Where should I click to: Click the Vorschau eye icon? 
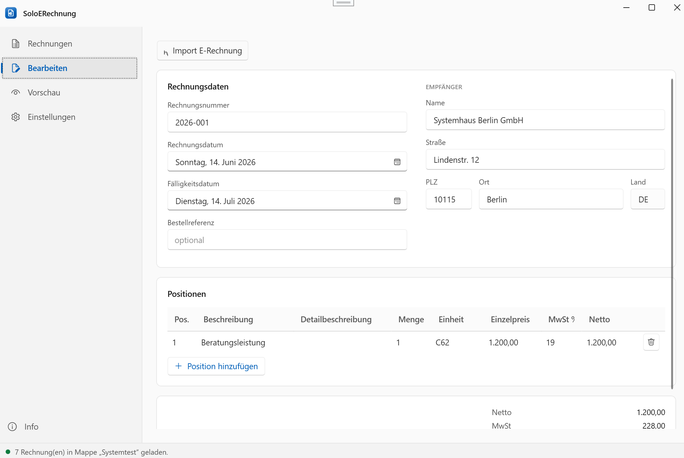point(16,92)
